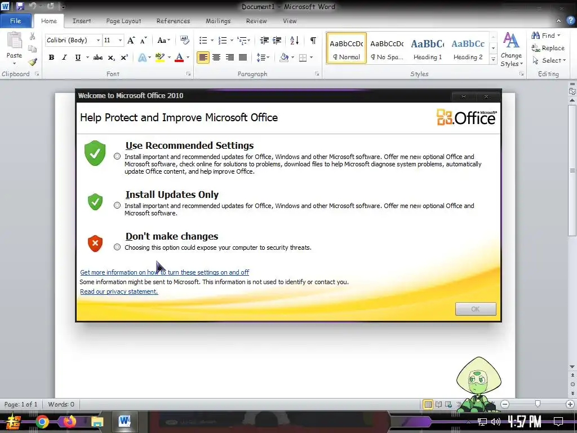The width and height of the screenshot is (577, 433).
Task: Switch to the Page Layout tab
Action: (x=123, y=21)
